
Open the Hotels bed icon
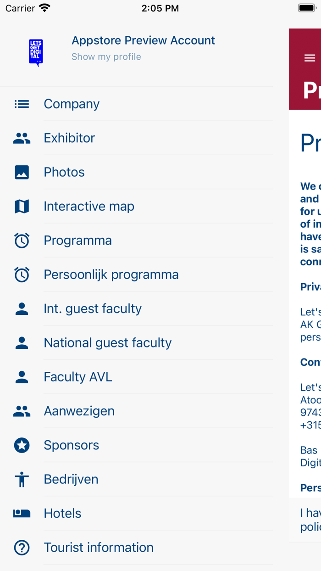pos(22,513)
